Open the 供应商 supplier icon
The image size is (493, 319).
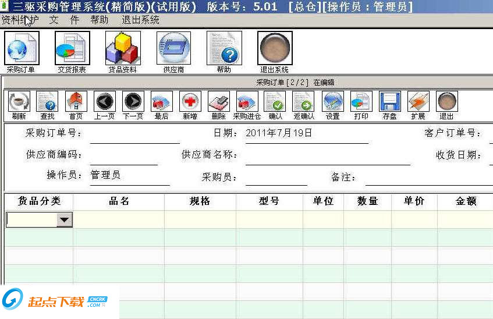[x=173, y=48]
